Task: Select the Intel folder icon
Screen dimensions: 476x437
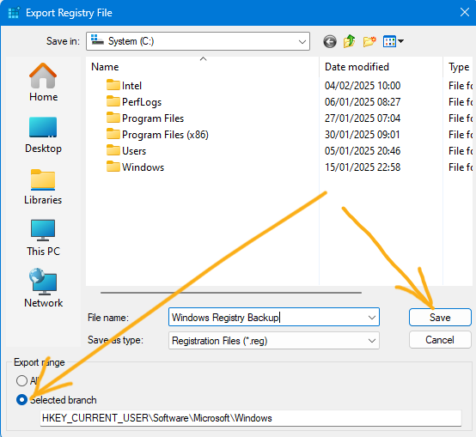Action: click(113, 85)
